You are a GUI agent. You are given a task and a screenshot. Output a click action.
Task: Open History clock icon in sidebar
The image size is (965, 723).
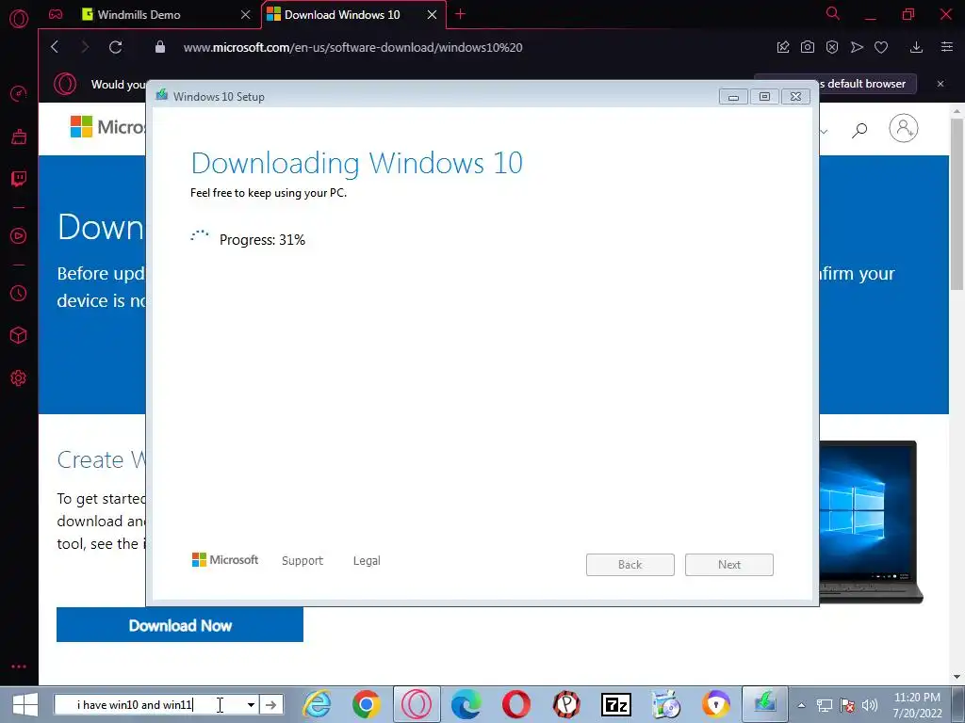pos(19,294)
